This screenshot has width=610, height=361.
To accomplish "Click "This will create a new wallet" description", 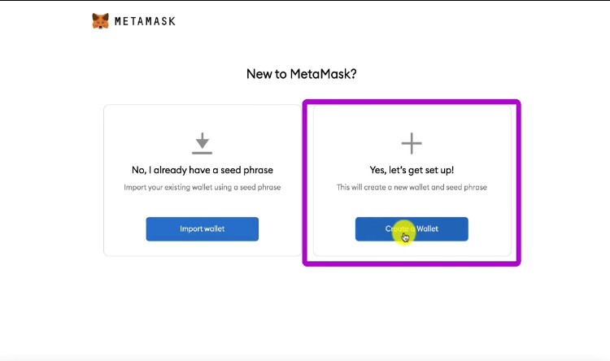I will tap(412, 188).
